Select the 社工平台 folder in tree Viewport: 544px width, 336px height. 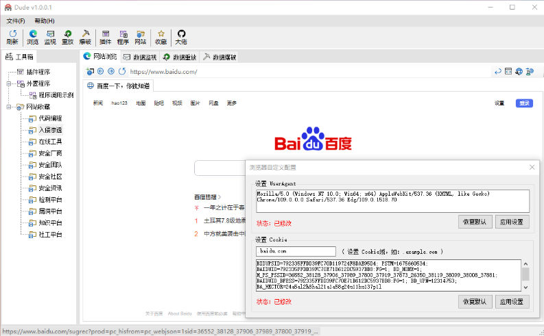[x=50, y=235]
